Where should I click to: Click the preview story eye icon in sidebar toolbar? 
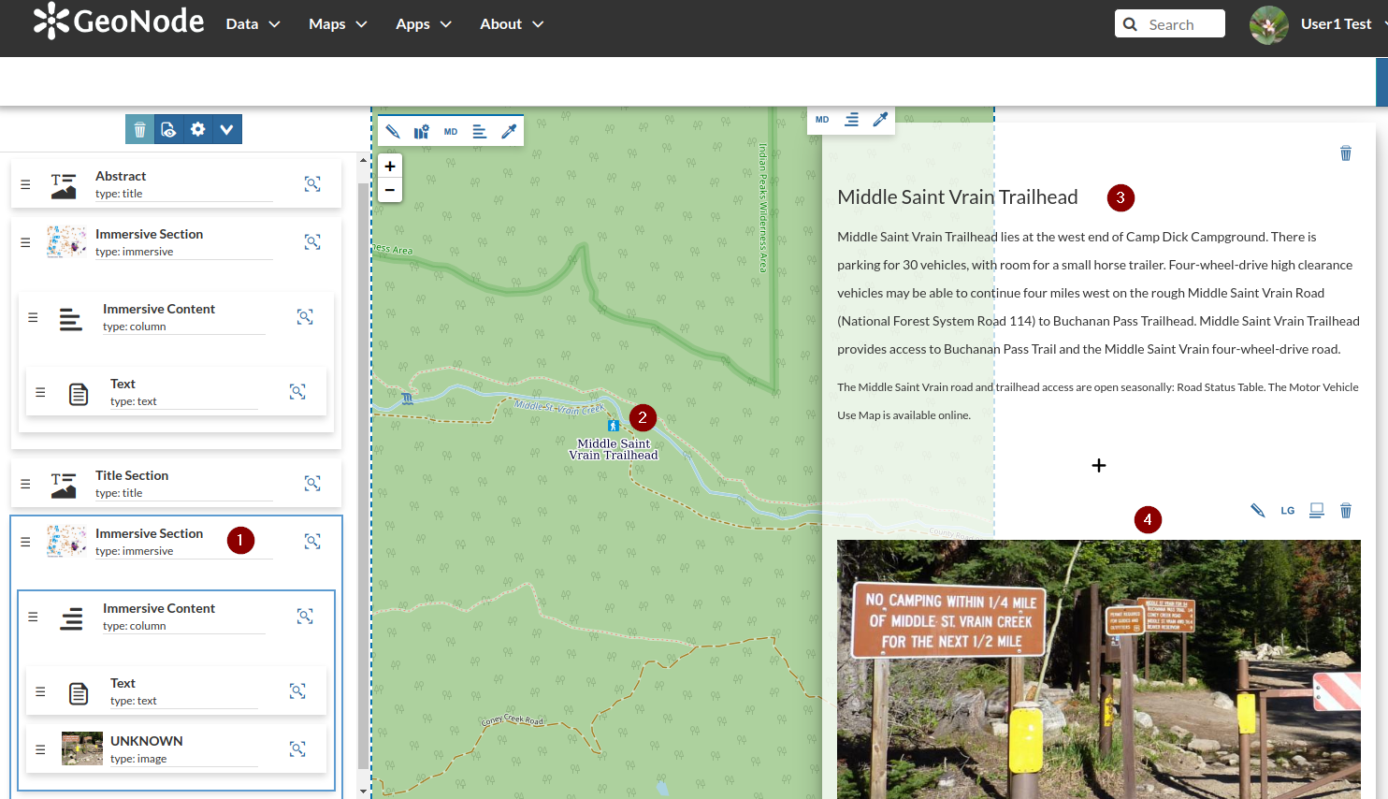(x=168, y=129)
